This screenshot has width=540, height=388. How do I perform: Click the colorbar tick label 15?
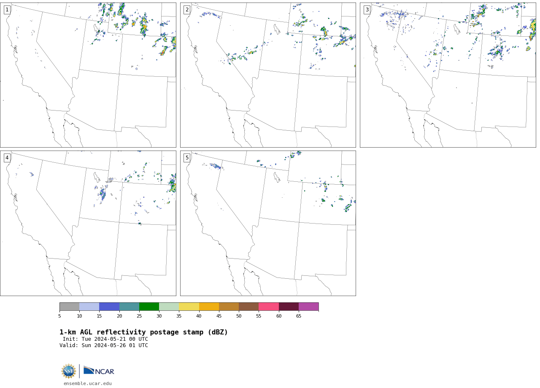(x=99, y=316)
